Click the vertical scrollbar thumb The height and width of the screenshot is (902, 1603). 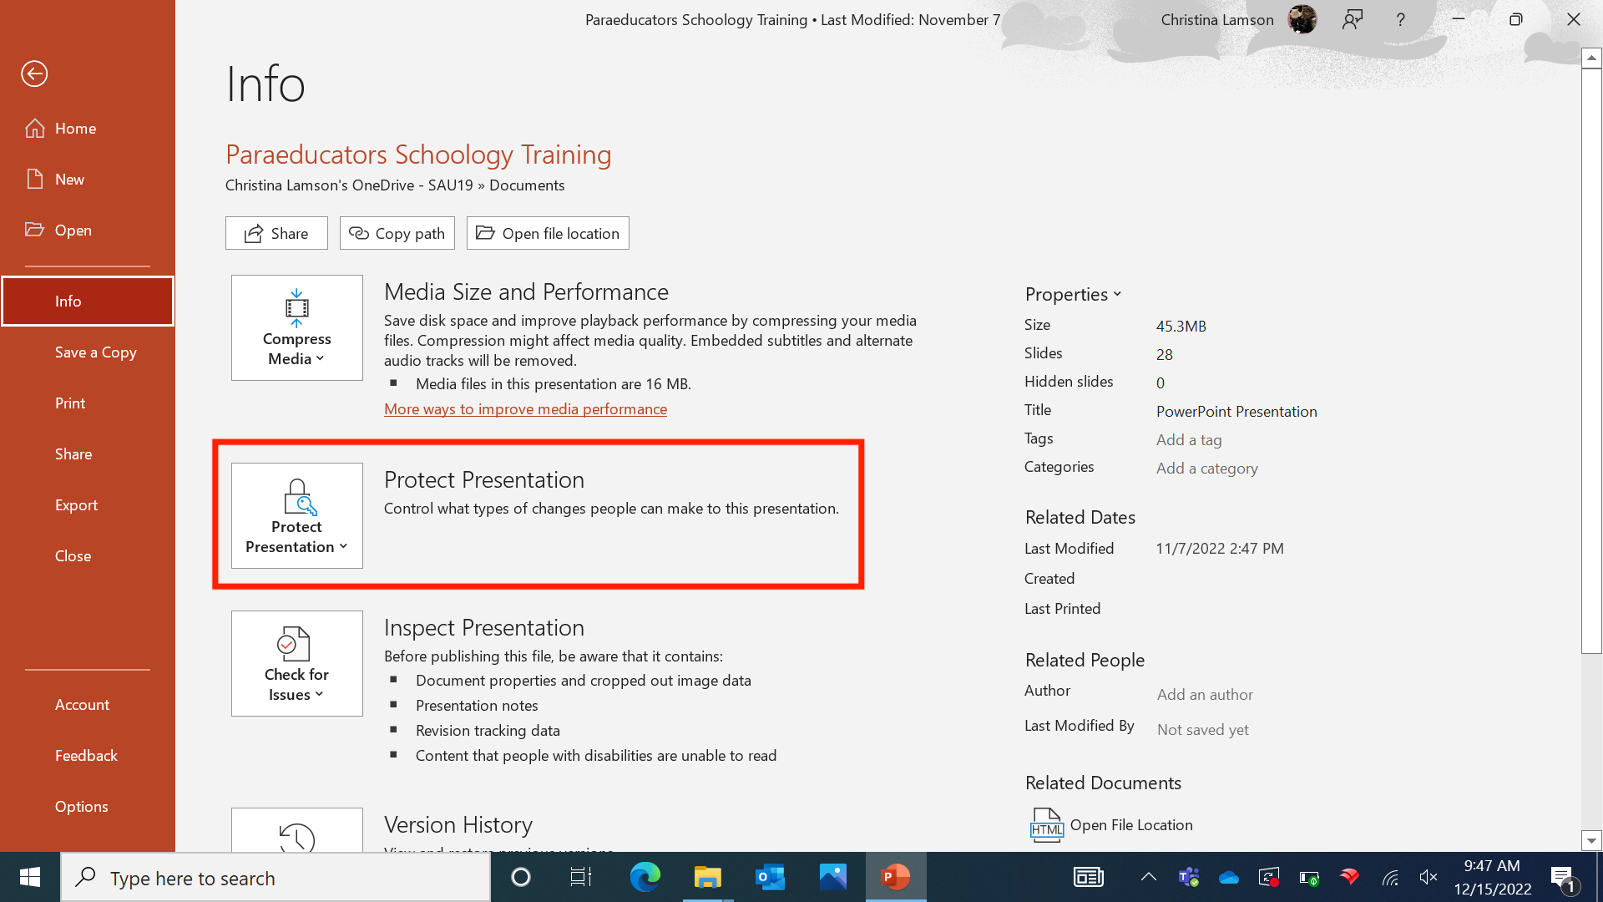(1591, 361)
